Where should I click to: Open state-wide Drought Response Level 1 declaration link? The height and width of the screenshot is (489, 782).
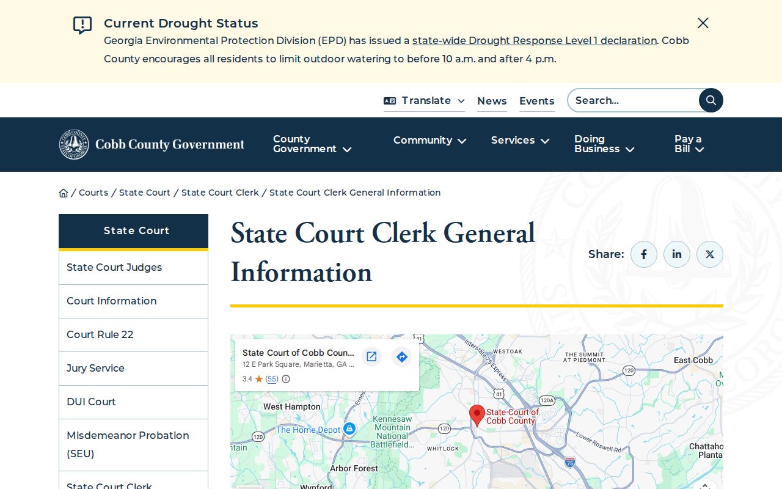(x=535, y=40)
